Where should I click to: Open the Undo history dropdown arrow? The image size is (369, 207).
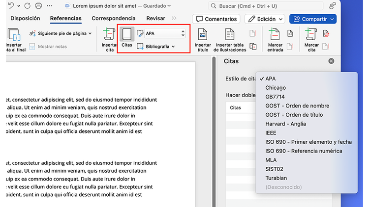click(x=19, y=6)
